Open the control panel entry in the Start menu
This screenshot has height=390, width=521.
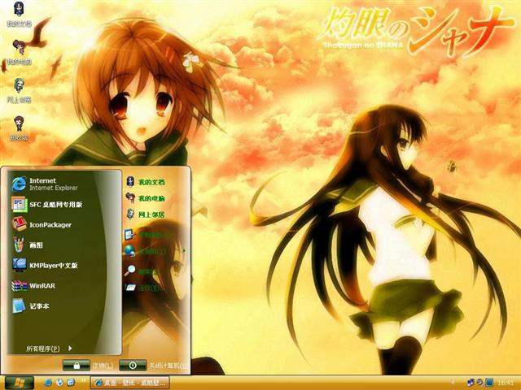coord(147,235)
